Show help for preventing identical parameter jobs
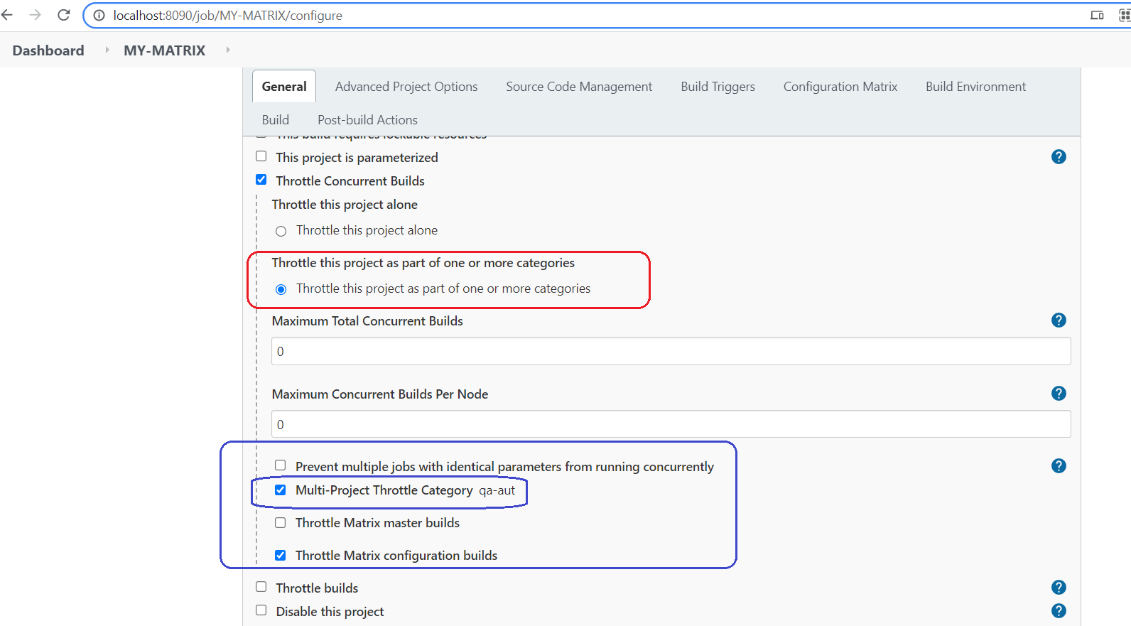The height and width of the screenshot is (626, 1131). (x=1058, y=466)
